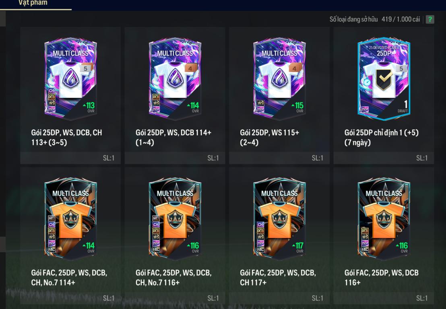This screenshot has width=446, height=309.
Task: Select the Multi Class 114+ purple pack card
Action: click(175, 78)
